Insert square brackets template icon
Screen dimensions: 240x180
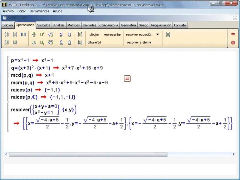coord(6,42)
